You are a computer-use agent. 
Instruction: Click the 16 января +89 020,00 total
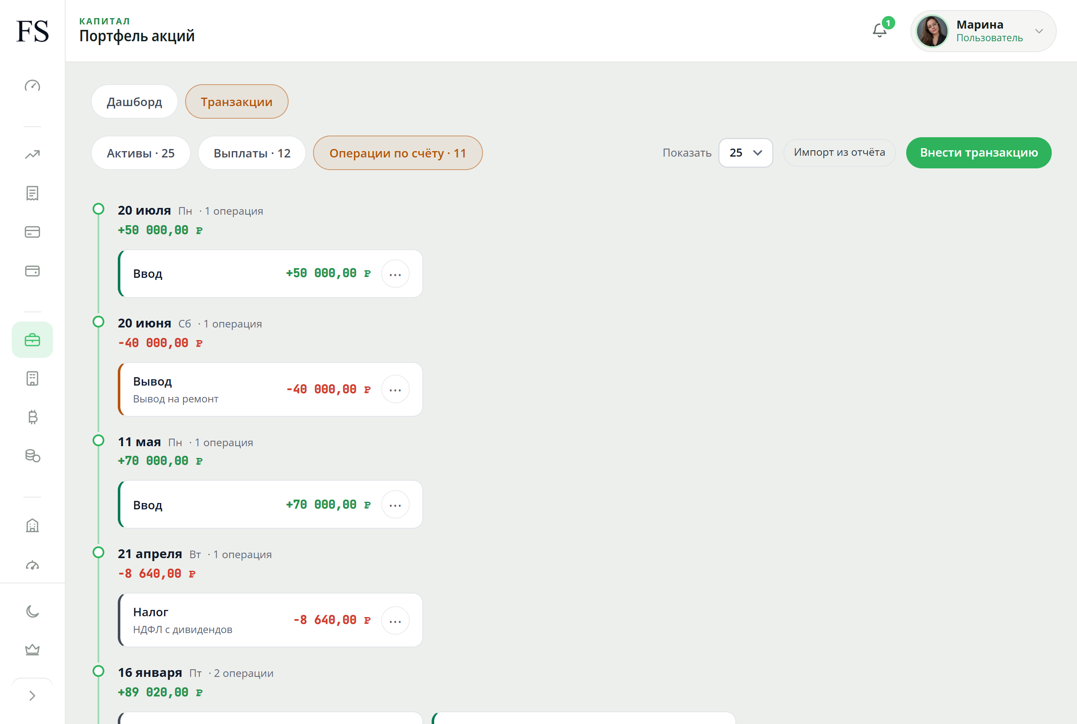pos(160,692)
